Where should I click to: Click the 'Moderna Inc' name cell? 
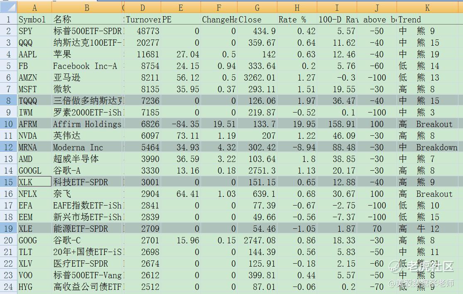pyautogui.click(x=87, y=147)
